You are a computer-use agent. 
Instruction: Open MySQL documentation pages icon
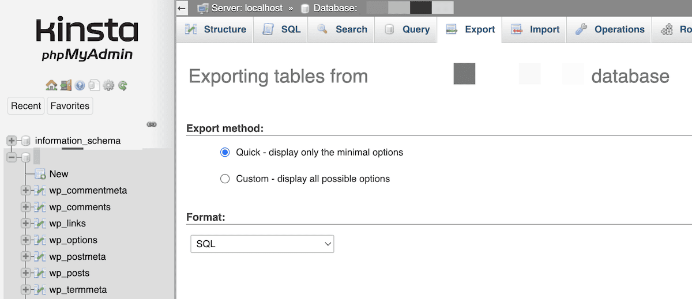(x=94, y=86)
